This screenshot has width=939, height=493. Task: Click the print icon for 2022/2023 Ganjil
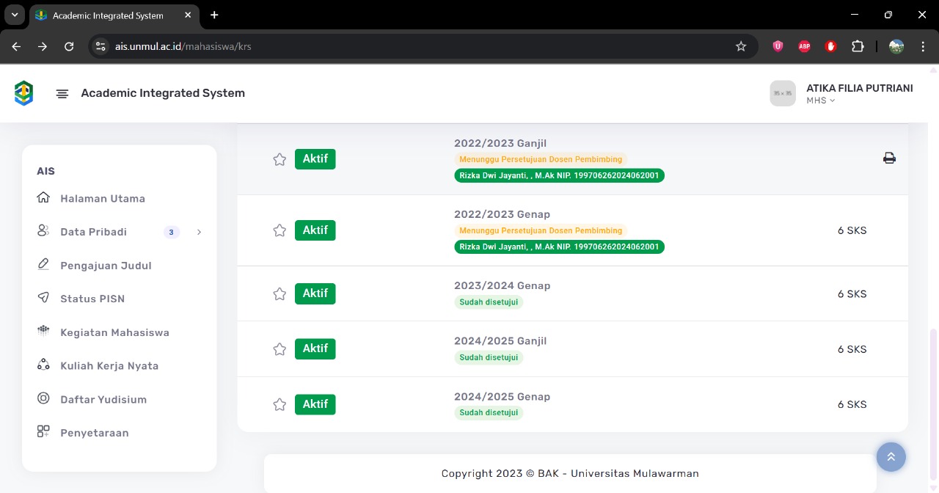889,158
